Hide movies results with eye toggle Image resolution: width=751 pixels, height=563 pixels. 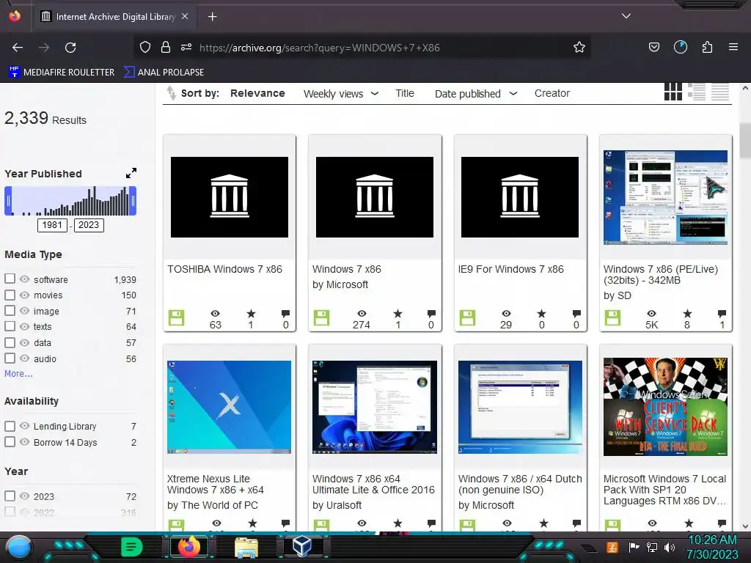coord(24,295)
